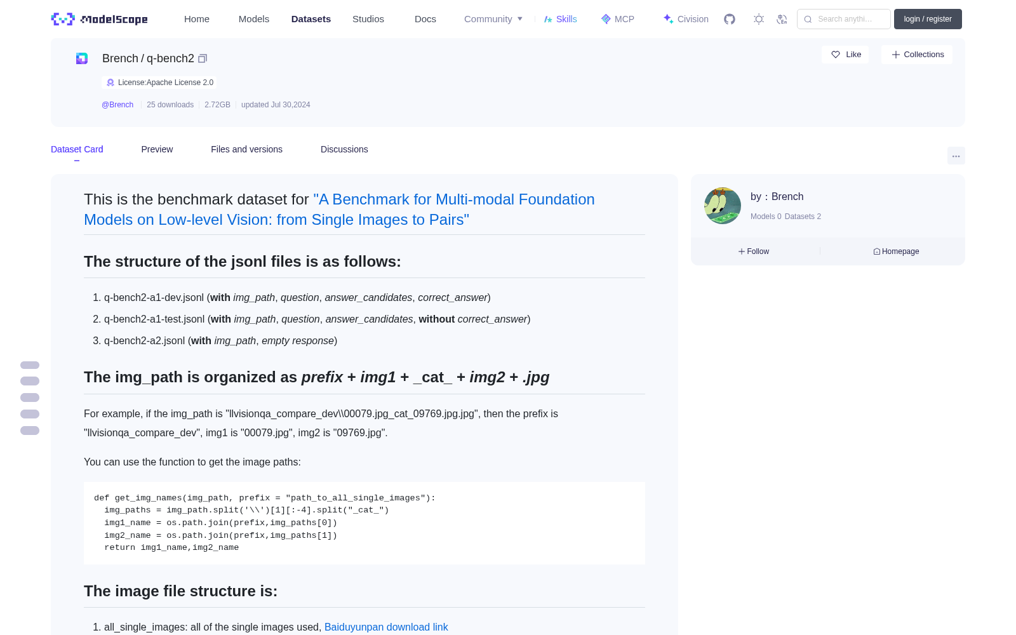The width and height of the screenshot is (1016, 635).
Task: Focus the Search anything field
Action: (844, 19)
